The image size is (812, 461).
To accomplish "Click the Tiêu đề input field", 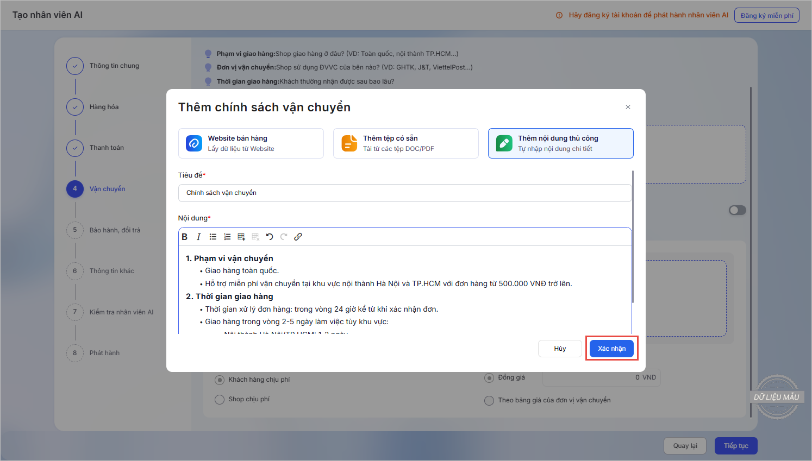I will point(404,193).
